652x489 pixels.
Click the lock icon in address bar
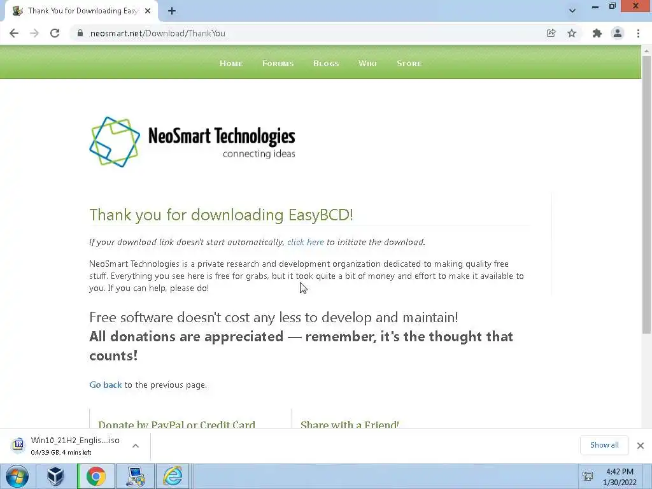80,33
